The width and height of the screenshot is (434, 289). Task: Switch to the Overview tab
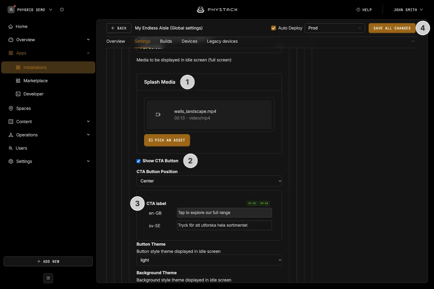point(116,41)
